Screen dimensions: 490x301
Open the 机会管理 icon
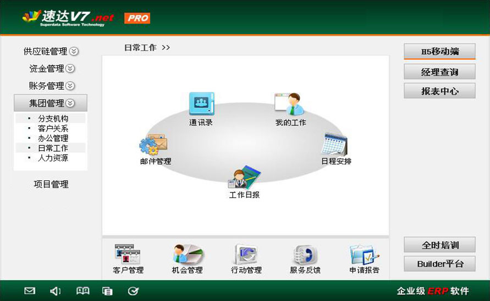pos(188,254)
